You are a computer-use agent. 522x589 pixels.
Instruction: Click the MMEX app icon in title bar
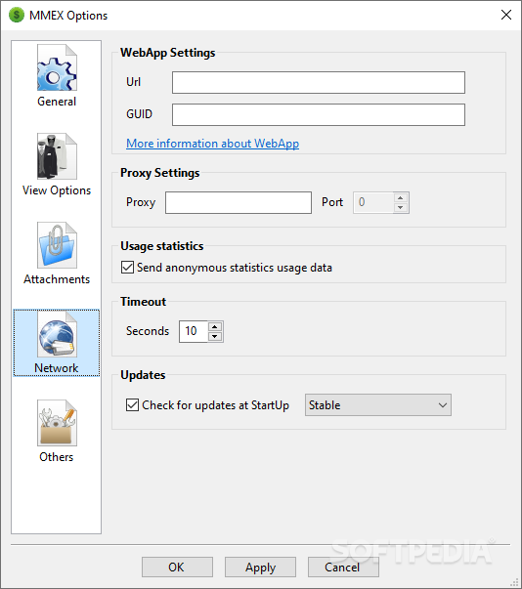pyautogui.click(x=17, y=15)
